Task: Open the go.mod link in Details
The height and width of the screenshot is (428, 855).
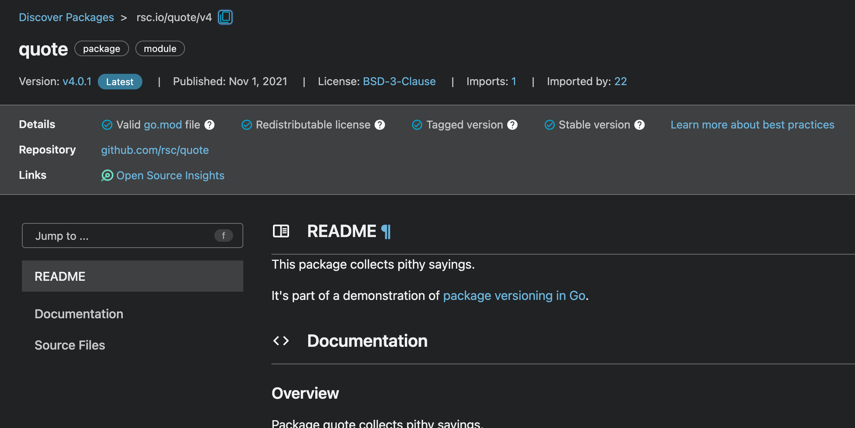Action: (163, 125)
